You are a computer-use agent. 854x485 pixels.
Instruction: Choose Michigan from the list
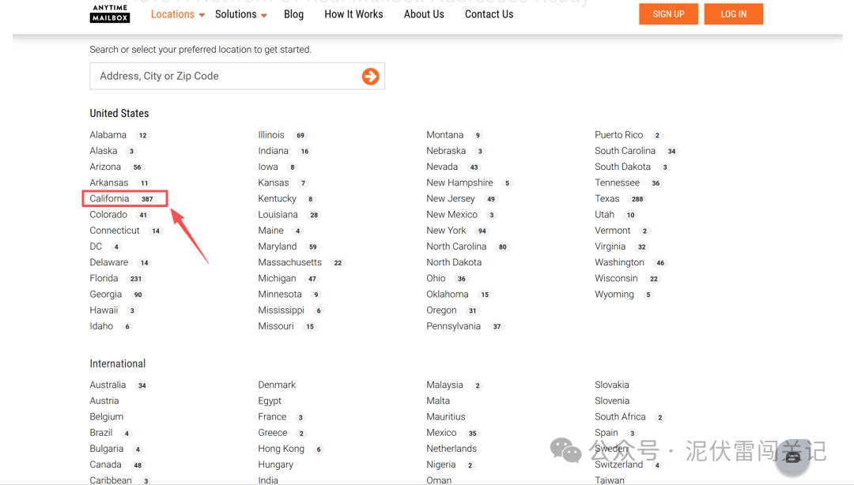278,278
